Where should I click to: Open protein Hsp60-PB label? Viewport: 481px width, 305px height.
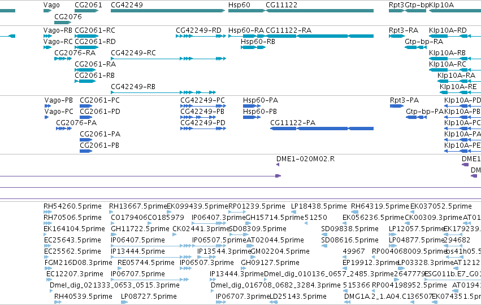260,112
